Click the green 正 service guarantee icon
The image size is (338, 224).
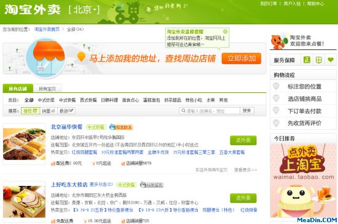(x=307, y=60)
